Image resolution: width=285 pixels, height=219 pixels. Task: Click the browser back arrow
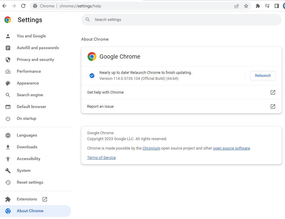click(x=4, y=6)
